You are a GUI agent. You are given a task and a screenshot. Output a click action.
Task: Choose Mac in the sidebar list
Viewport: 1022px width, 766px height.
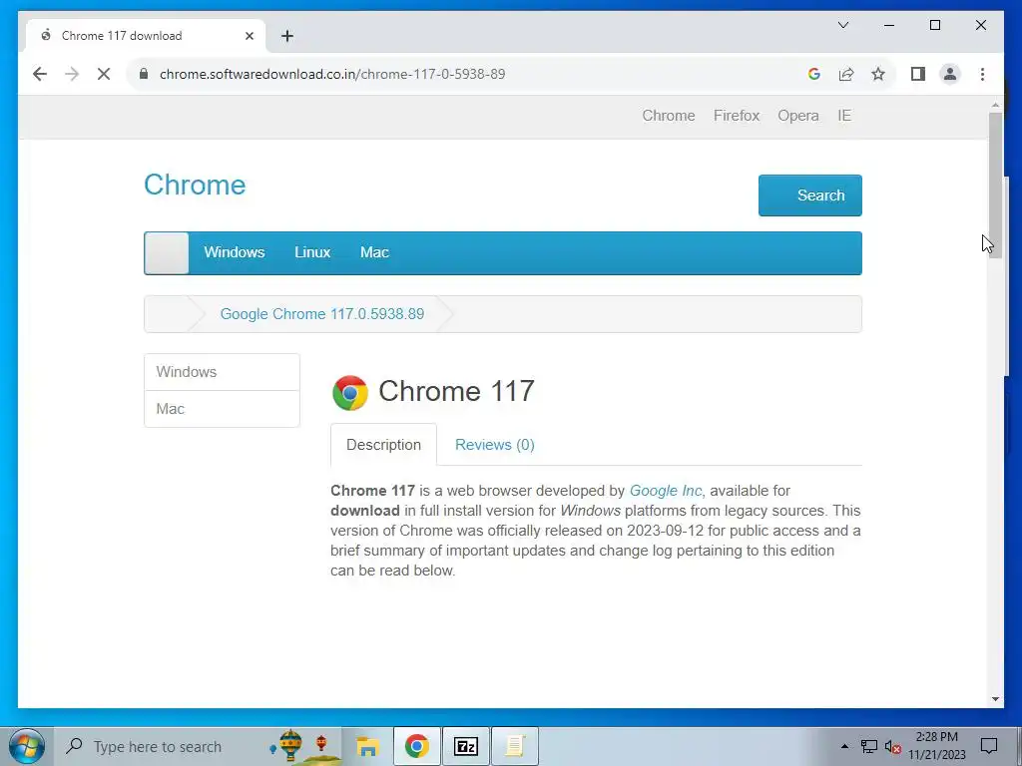pos(222,409)
